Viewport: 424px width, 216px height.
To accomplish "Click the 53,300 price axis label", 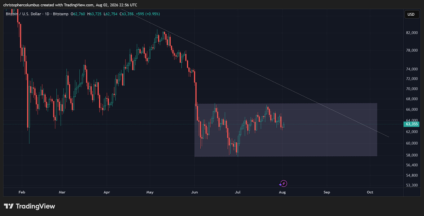I will tap(412, 185).
